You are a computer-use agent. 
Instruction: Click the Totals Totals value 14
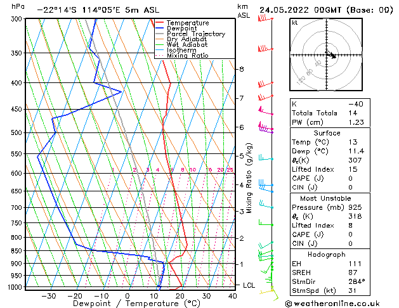click(x=353, y=113)
